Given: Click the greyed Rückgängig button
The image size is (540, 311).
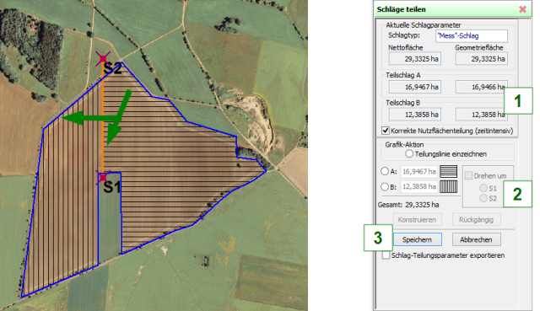Looking at the screenshot, I should (x=476, y=219).
